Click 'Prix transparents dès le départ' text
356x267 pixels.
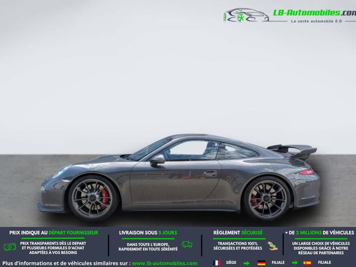click(x=53, y=243)
